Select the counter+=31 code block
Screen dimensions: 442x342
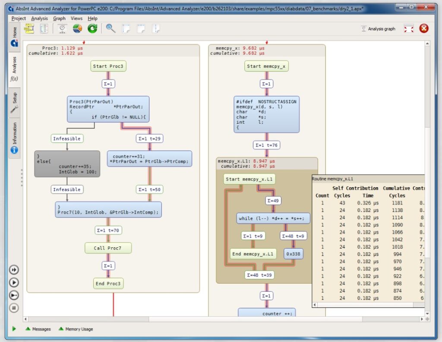click(150, 159)
